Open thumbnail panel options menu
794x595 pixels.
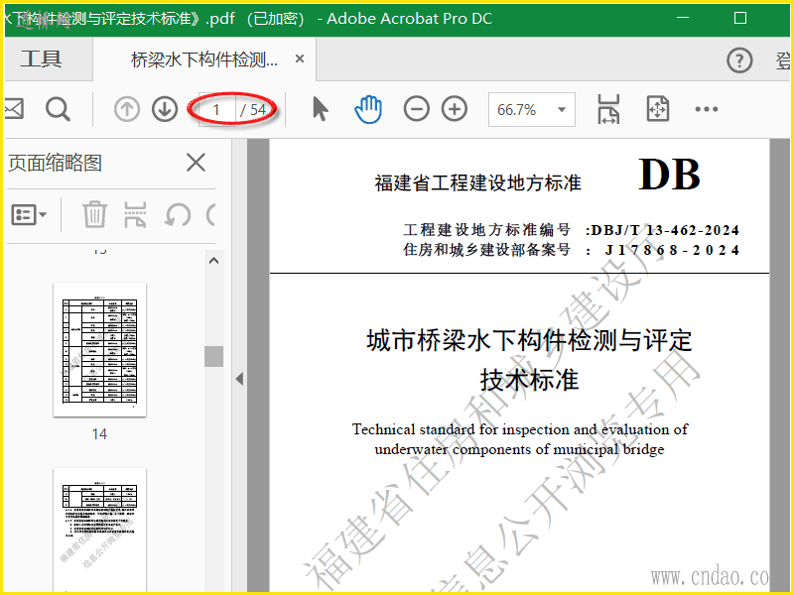pyautogui.click(x=29, y=215)
